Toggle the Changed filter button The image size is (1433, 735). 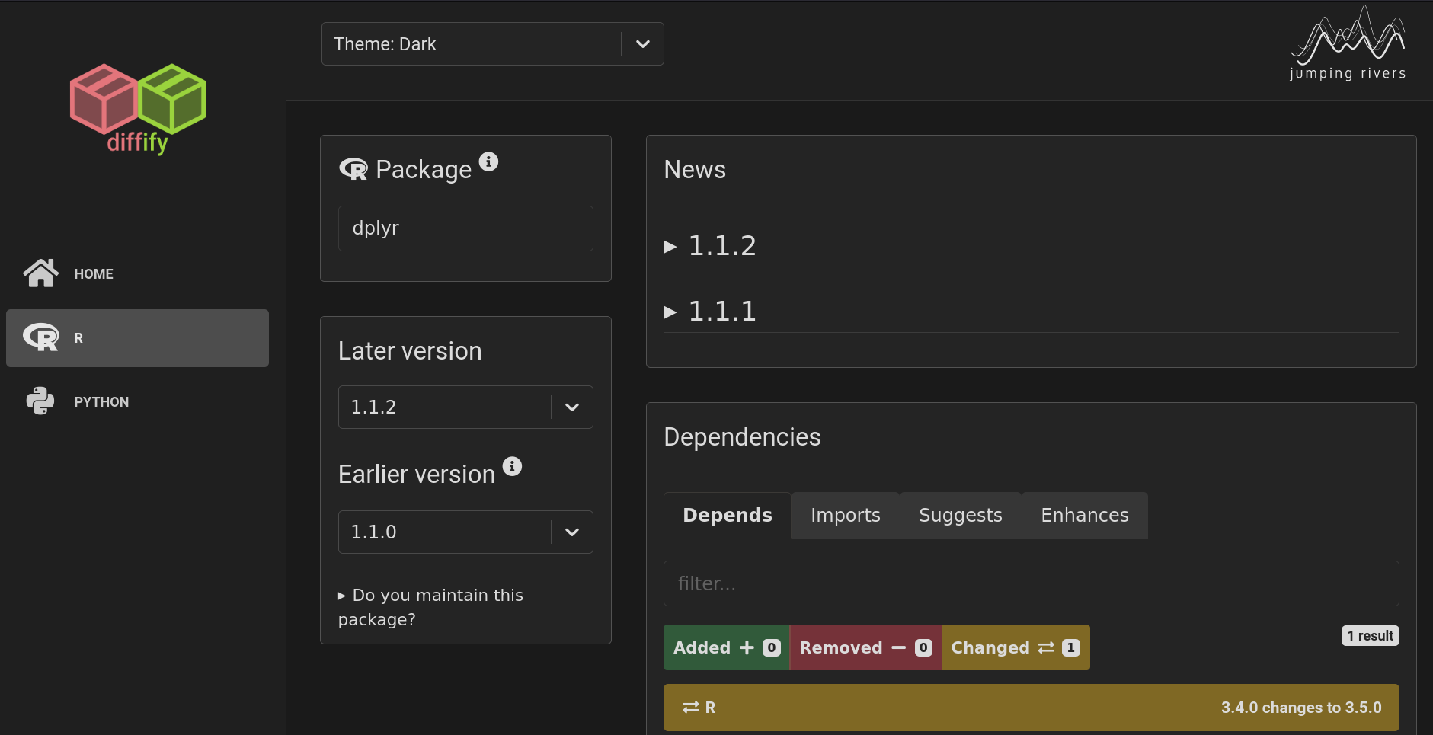click(1016, 647)
